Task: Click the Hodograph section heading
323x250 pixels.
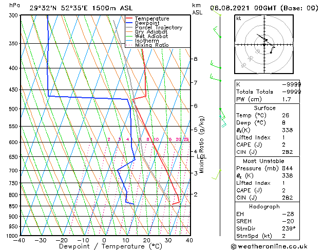Action: [264, 207]
